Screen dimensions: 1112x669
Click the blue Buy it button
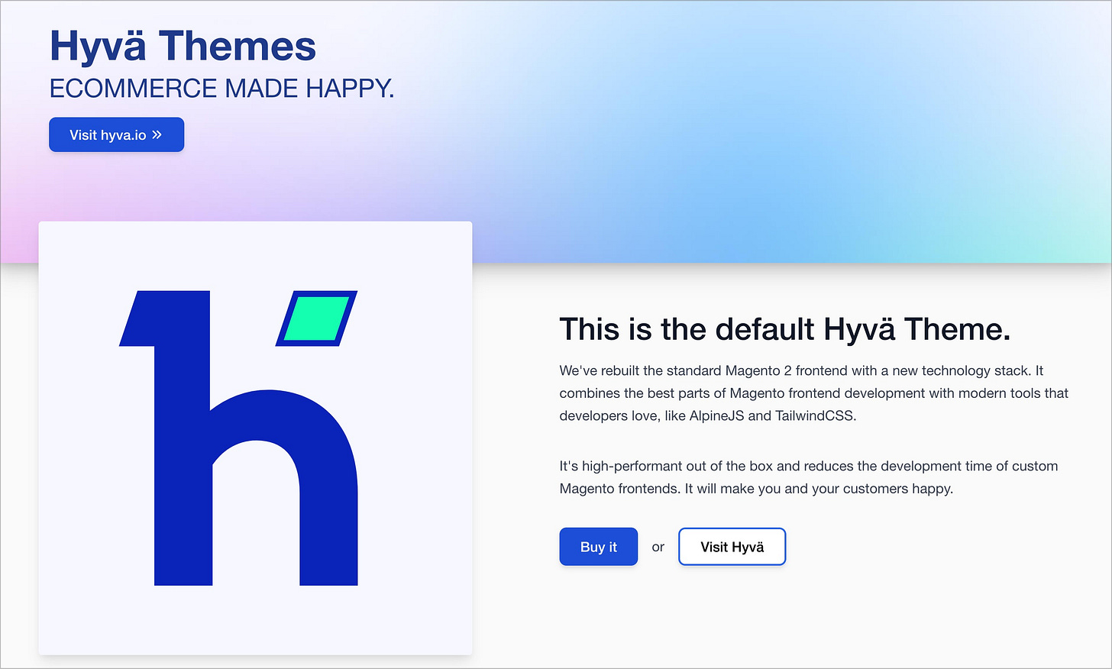click(598, 547)
